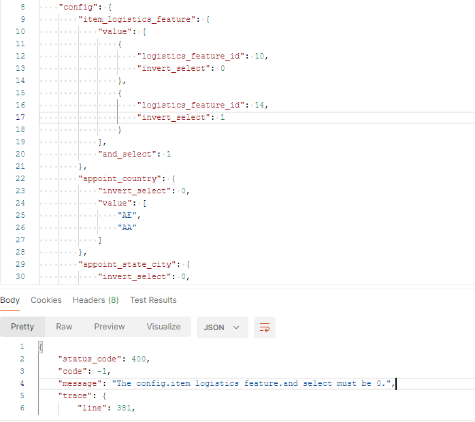View the Test Results tab

click(153, 300)
